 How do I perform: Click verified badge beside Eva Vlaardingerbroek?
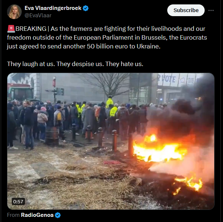[x=85, y=8]
